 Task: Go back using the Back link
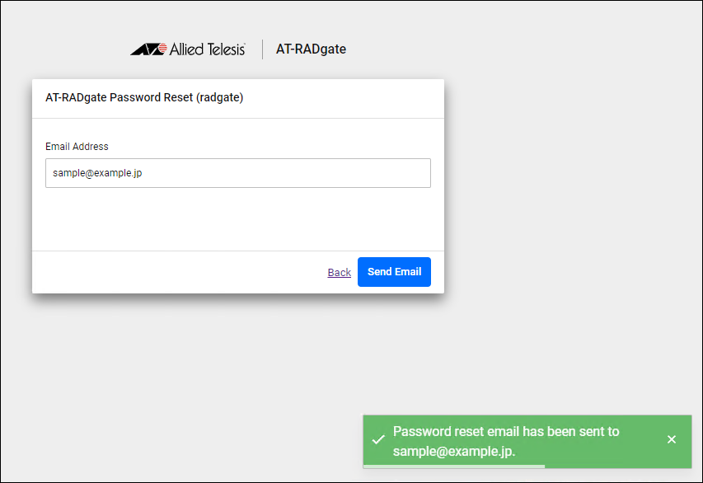pyautogui.click(x=339, y=273)
